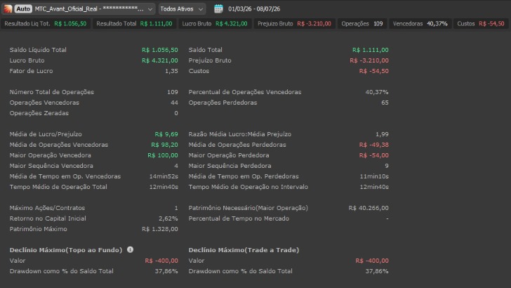Click the Prejuízo Bruto box in top bar

coord(294,23)
